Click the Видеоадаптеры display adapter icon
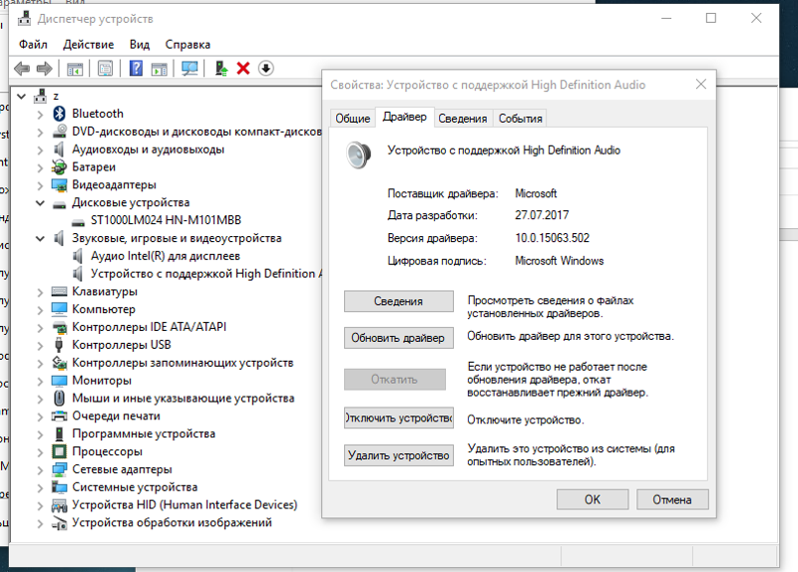798x572 pixels. pyautogui.click(x=59, y=184)
